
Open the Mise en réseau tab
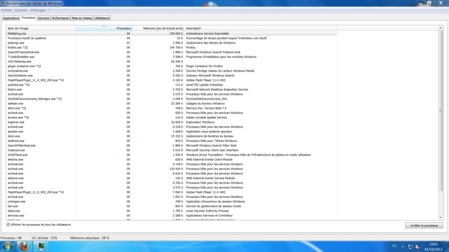82,18
